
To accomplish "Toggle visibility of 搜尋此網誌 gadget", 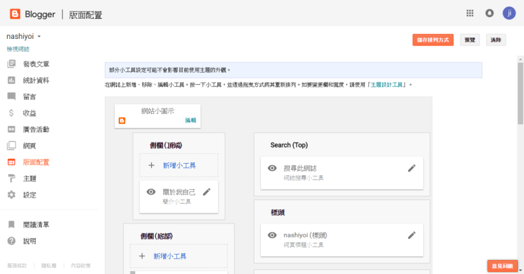I will [272, 168].
